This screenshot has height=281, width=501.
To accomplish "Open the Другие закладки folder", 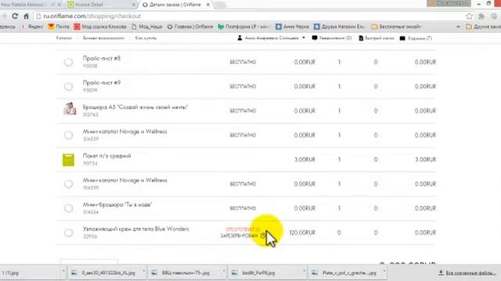I will tap(484, 27).
